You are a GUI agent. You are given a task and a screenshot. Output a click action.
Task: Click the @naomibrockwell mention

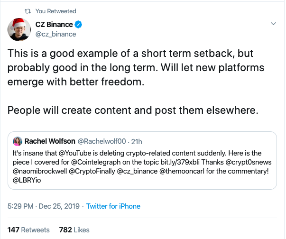(40, 171)
